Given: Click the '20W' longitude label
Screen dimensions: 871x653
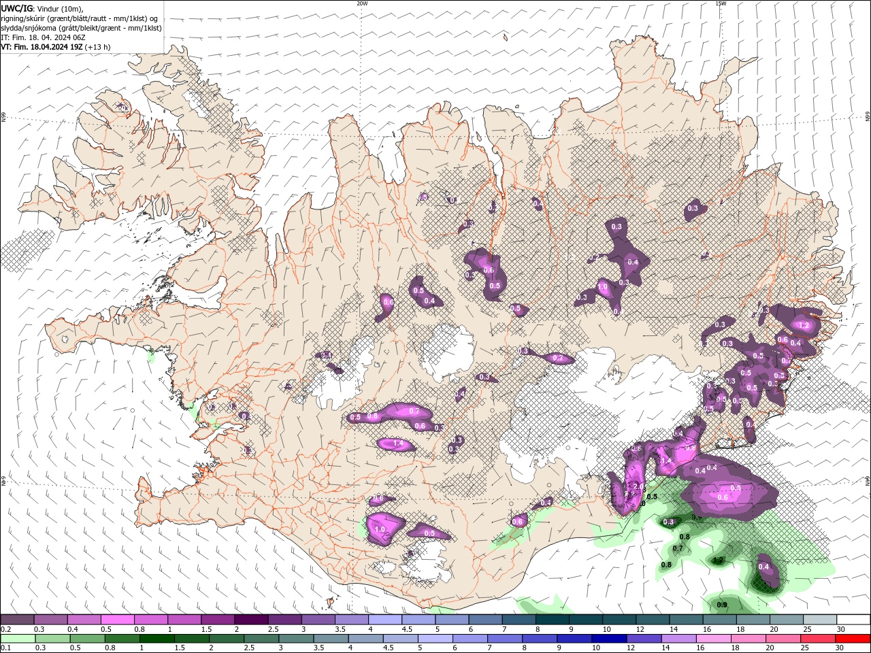Looking at the screenshot, I should (362, 3).
